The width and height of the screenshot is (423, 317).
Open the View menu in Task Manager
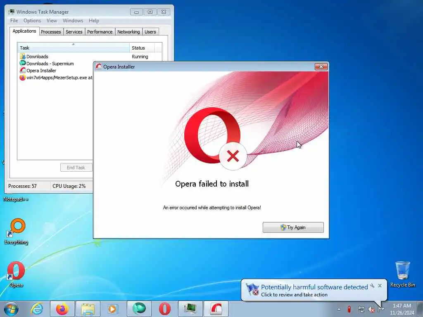click(52, 21)
